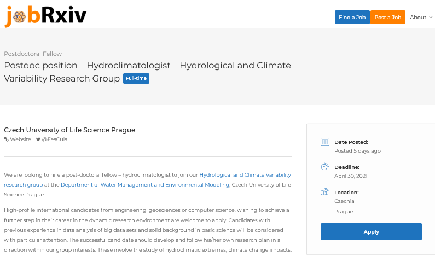Open the employer Website link
This screenshot has height=256, width=435.
coord(21,139)
